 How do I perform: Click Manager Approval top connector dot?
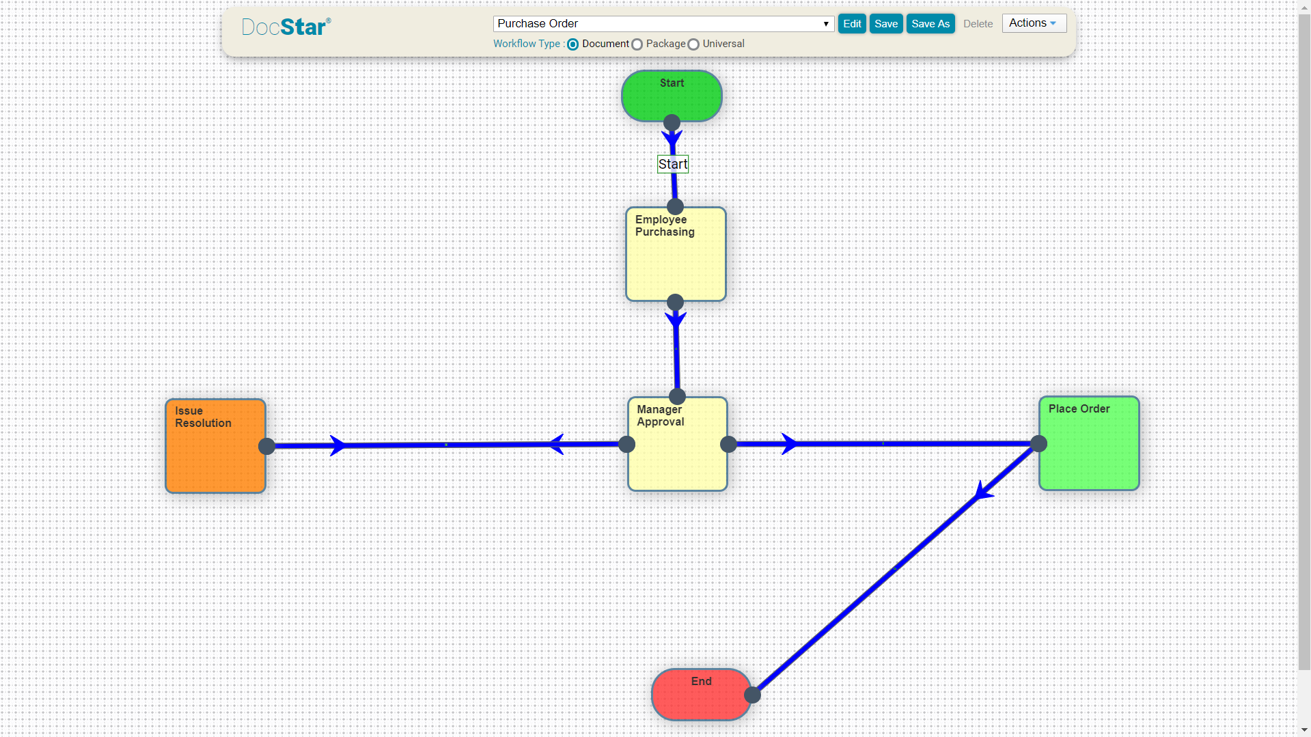[677, 397]
